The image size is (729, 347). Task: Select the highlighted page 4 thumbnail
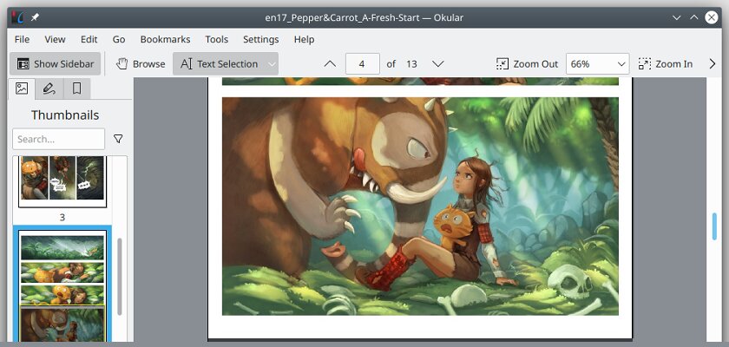(x=62, y=285)
